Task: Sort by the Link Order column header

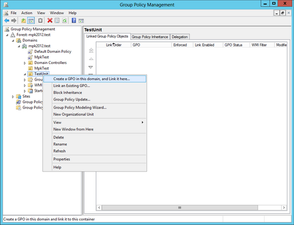Action: coord(113,45)
